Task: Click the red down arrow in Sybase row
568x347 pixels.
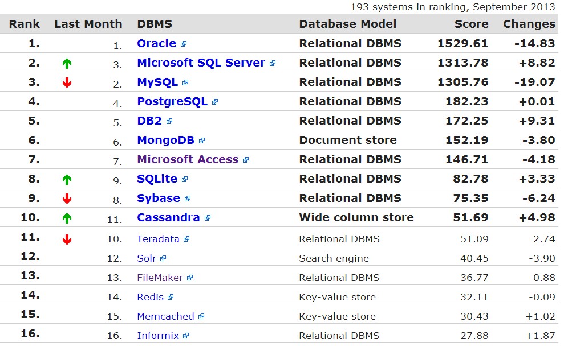Action: 67,199
